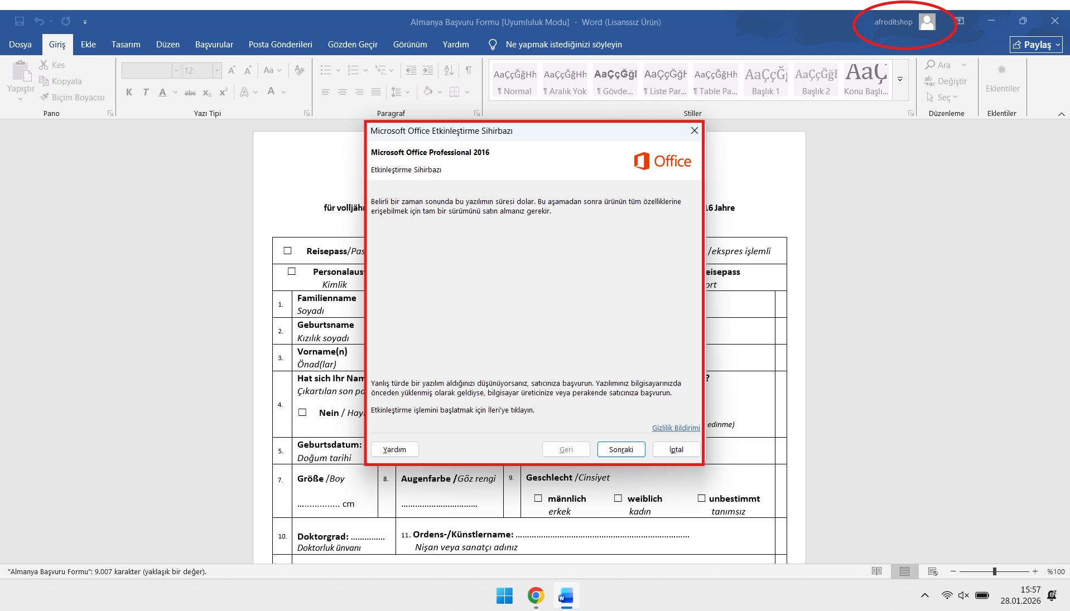Viewport: 1070px width, 611px height.
Task: Click the Sort A-Z icon
Action: (449, 70)
